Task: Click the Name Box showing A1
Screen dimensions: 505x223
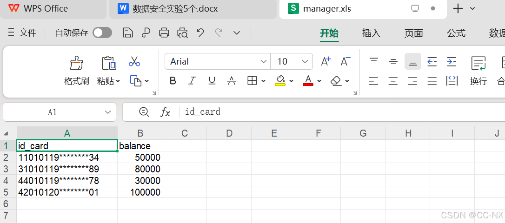Action: pos(60,112)
